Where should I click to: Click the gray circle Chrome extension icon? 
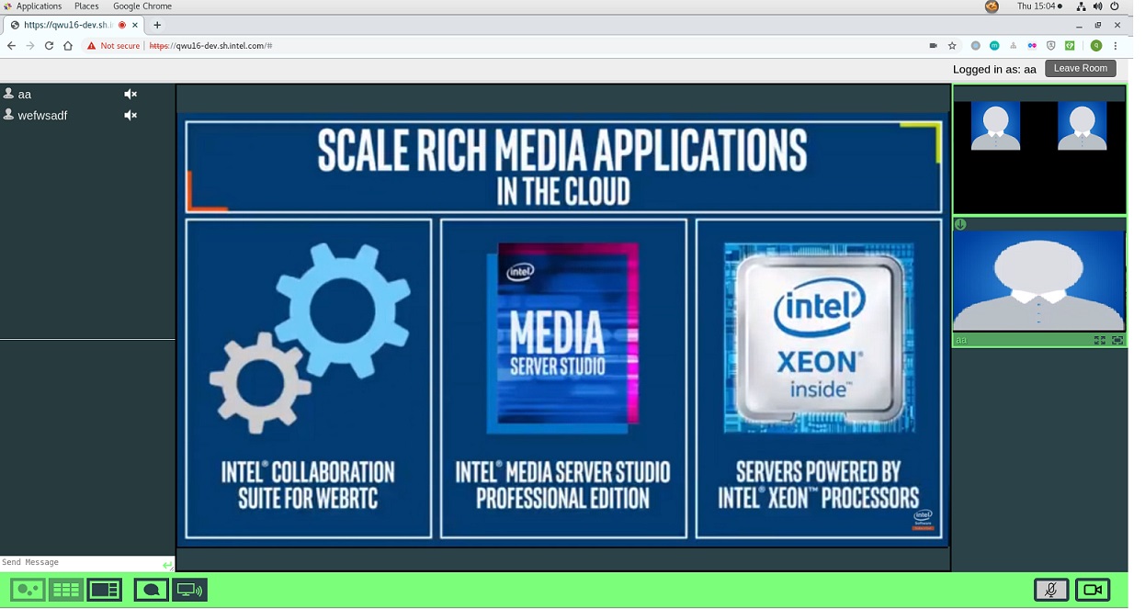(x=976, y=45)
